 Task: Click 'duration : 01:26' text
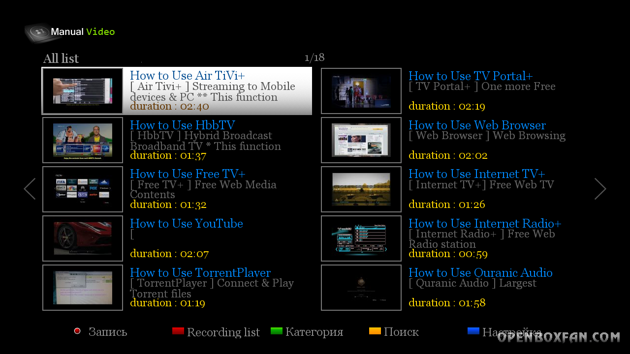(x=447, y=205)
